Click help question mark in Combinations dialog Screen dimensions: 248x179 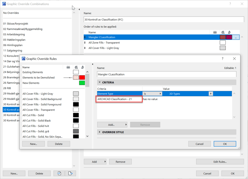pos(230,4)
